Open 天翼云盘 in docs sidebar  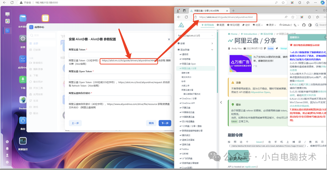(186, 108)
